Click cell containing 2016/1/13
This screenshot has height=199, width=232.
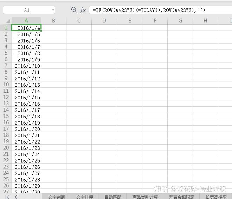point(26,85)
